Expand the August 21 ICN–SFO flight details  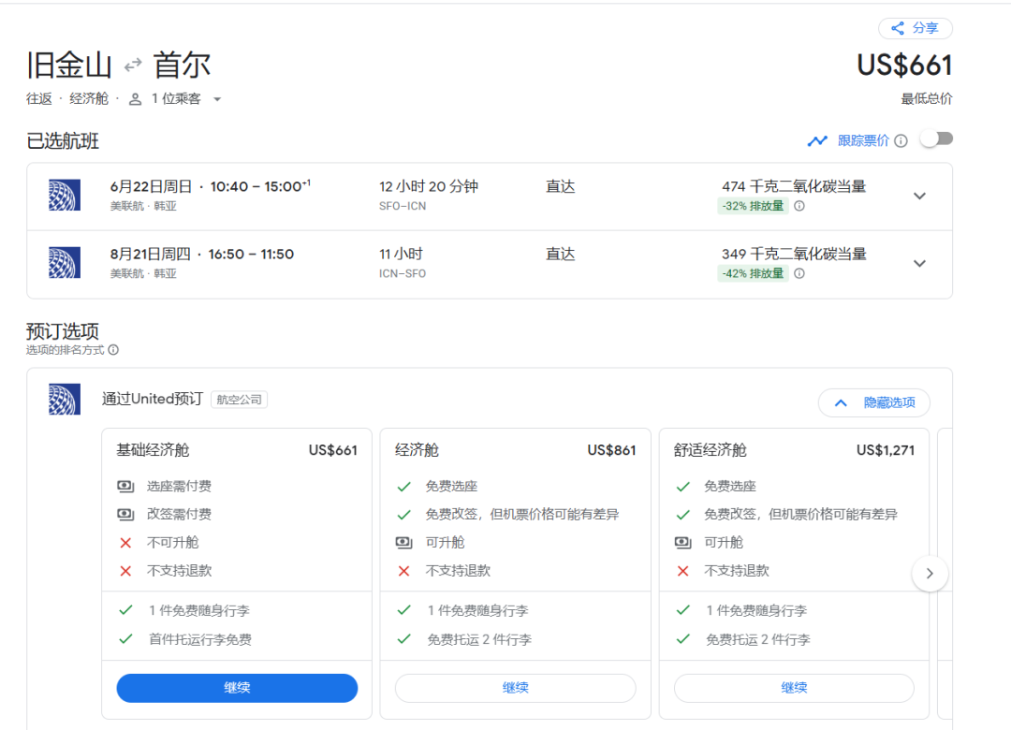[x=919, y=263]
